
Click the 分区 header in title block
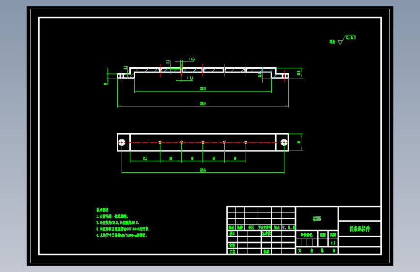[x=251, y=227]
